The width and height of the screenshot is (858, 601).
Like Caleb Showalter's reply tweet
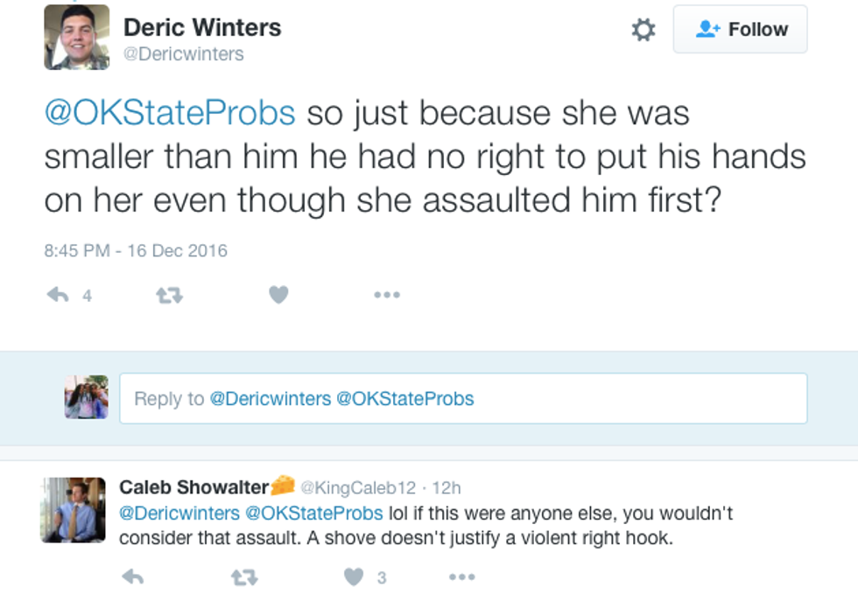[354, 577]
